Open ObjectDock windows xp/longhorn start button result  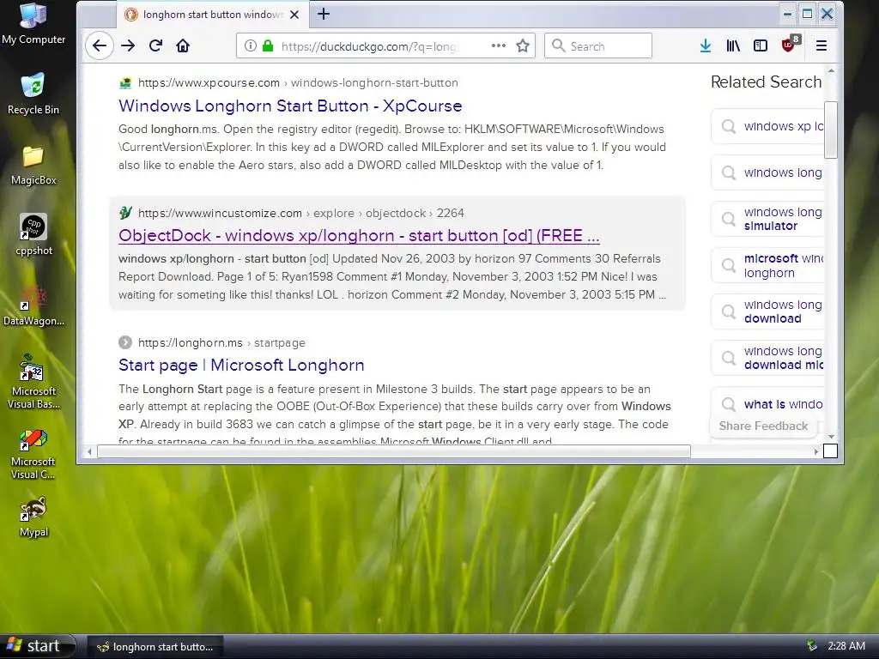(x=359, y=236)
